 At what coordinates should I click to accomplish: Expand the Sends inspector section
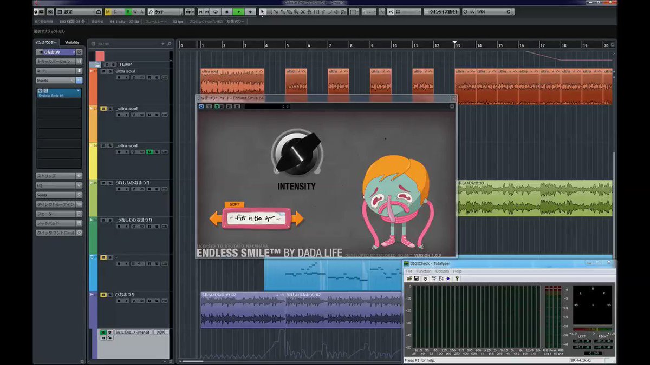click(x=59, y=195)
